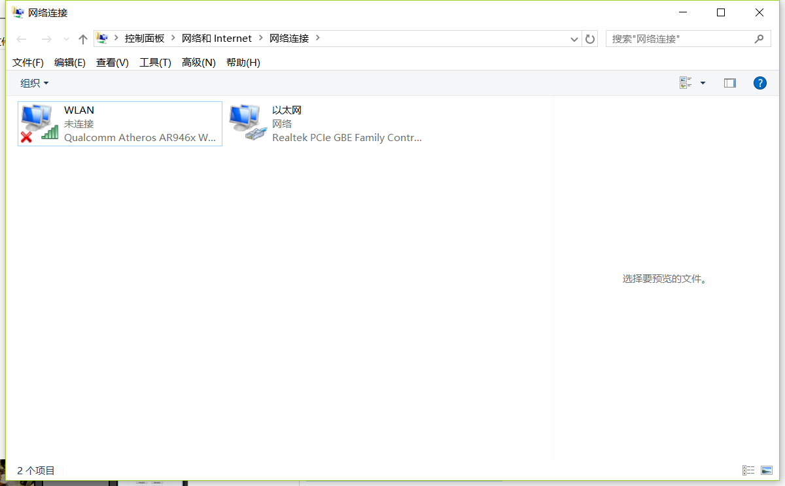The height and width of the screenshot is (486, 785).
Task: Go to 网络和 Internet in breadcrumb
Action: click(217, 39)
